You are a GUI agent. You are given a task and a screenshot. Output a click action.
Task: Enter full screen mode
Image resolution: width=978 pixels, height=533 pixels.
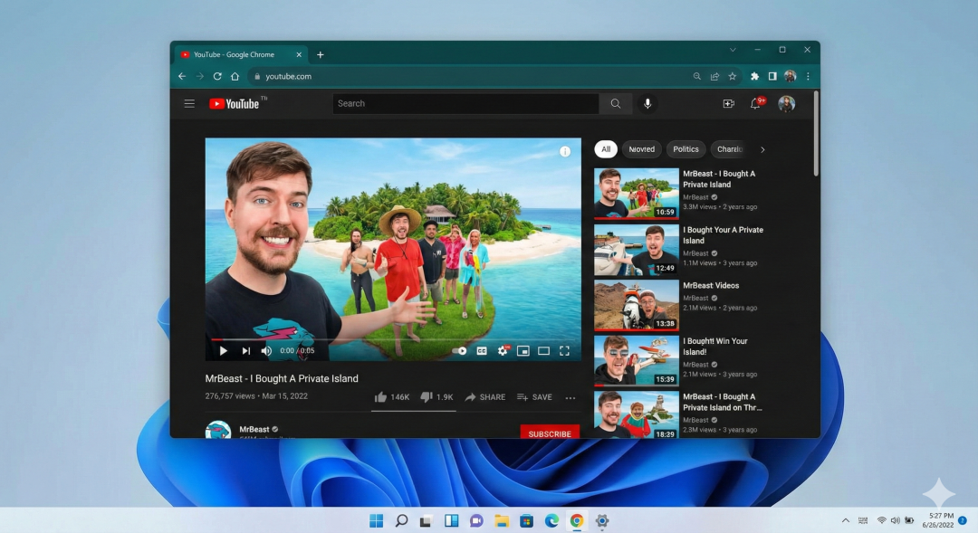(x=564, y=351)
